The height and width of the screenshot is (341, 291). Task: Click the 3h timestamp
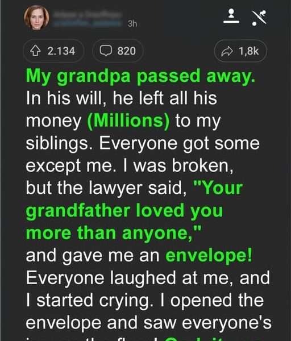point(132,23)
